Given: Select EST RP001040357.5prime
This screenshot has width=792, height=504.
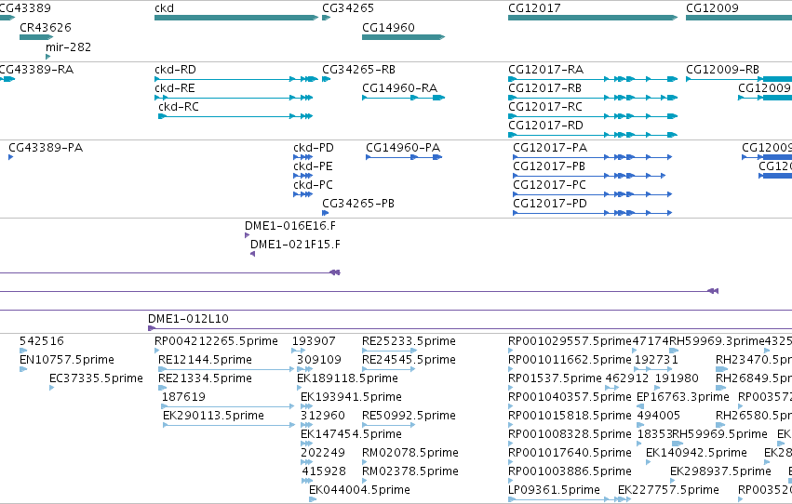Looking at the screenshot, I should click(511, 406).
